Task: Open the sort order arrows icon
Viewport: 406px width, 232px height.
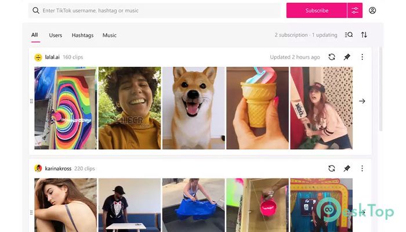Action: pos(364,35)
